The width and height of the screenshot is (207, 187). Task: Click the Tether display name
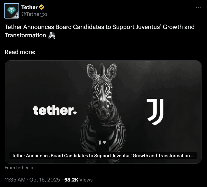(x=29, y=7)
